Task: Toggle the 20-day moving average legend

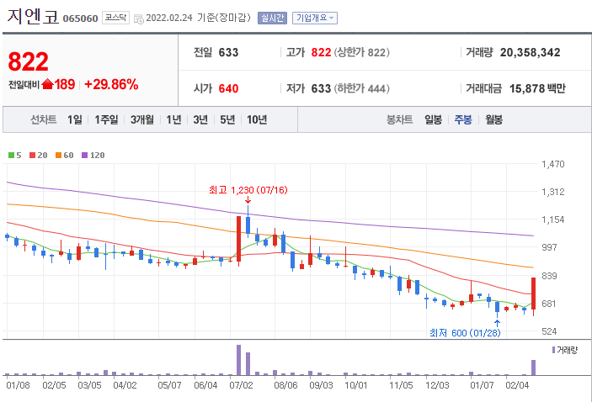Action: click(37, 155)
